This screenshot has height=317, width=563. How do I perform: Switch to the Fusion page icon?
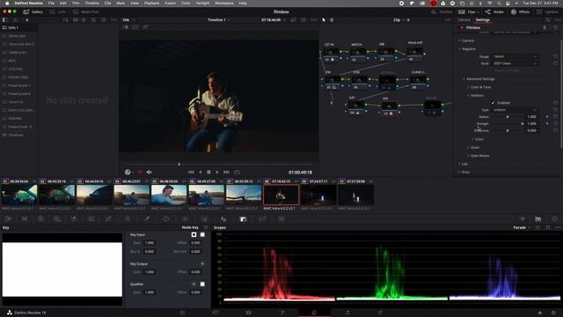click(x=281, y=313)
